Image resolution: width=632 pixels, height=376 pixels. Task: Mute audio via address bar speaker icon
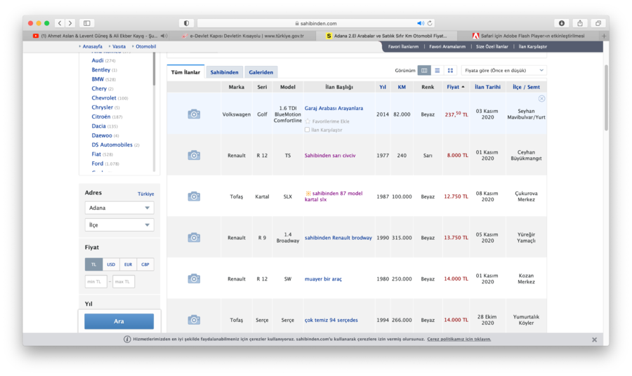[421, 23]
